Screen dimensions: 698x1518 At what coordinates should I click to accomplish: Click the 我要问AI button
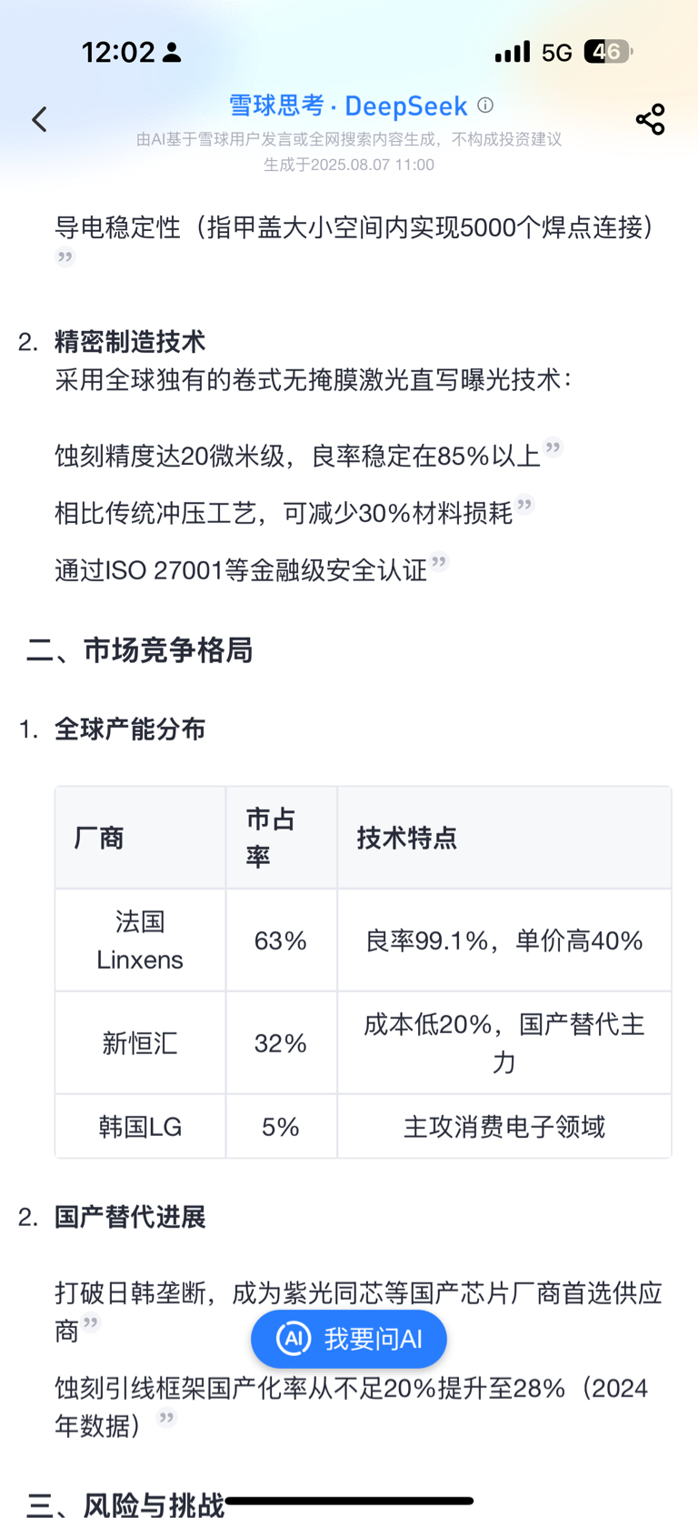[349, 1339]
